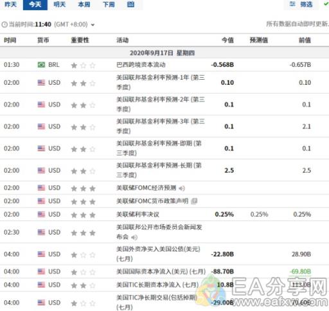Image resolution: width=329 pixels, height=311 pixels.
Task: Click the clock icon beside 当前时间
Action: point(4,24)
